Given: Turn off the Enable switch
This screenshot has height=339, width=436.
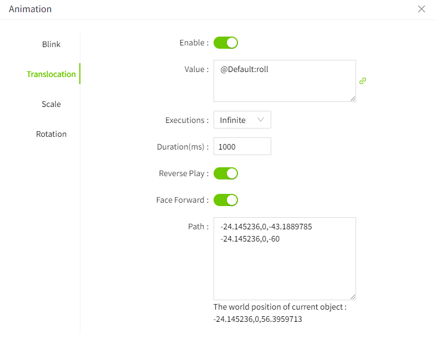Looking at the screenshot, I should 226,43.
